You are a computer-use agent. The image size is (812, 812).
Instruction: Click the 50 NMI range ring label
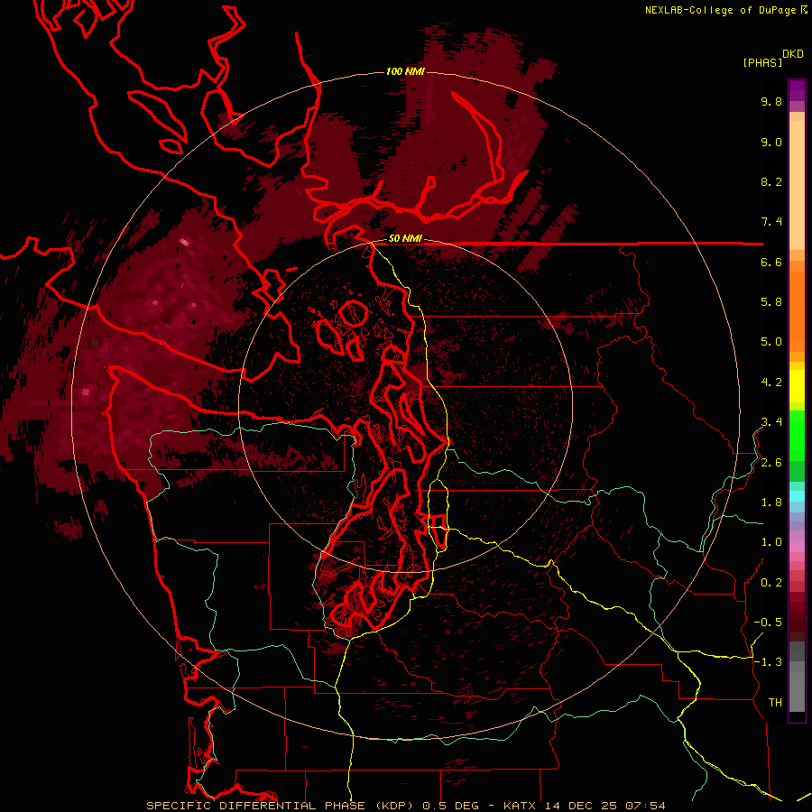pyautogui.click(x=405, y=239)
